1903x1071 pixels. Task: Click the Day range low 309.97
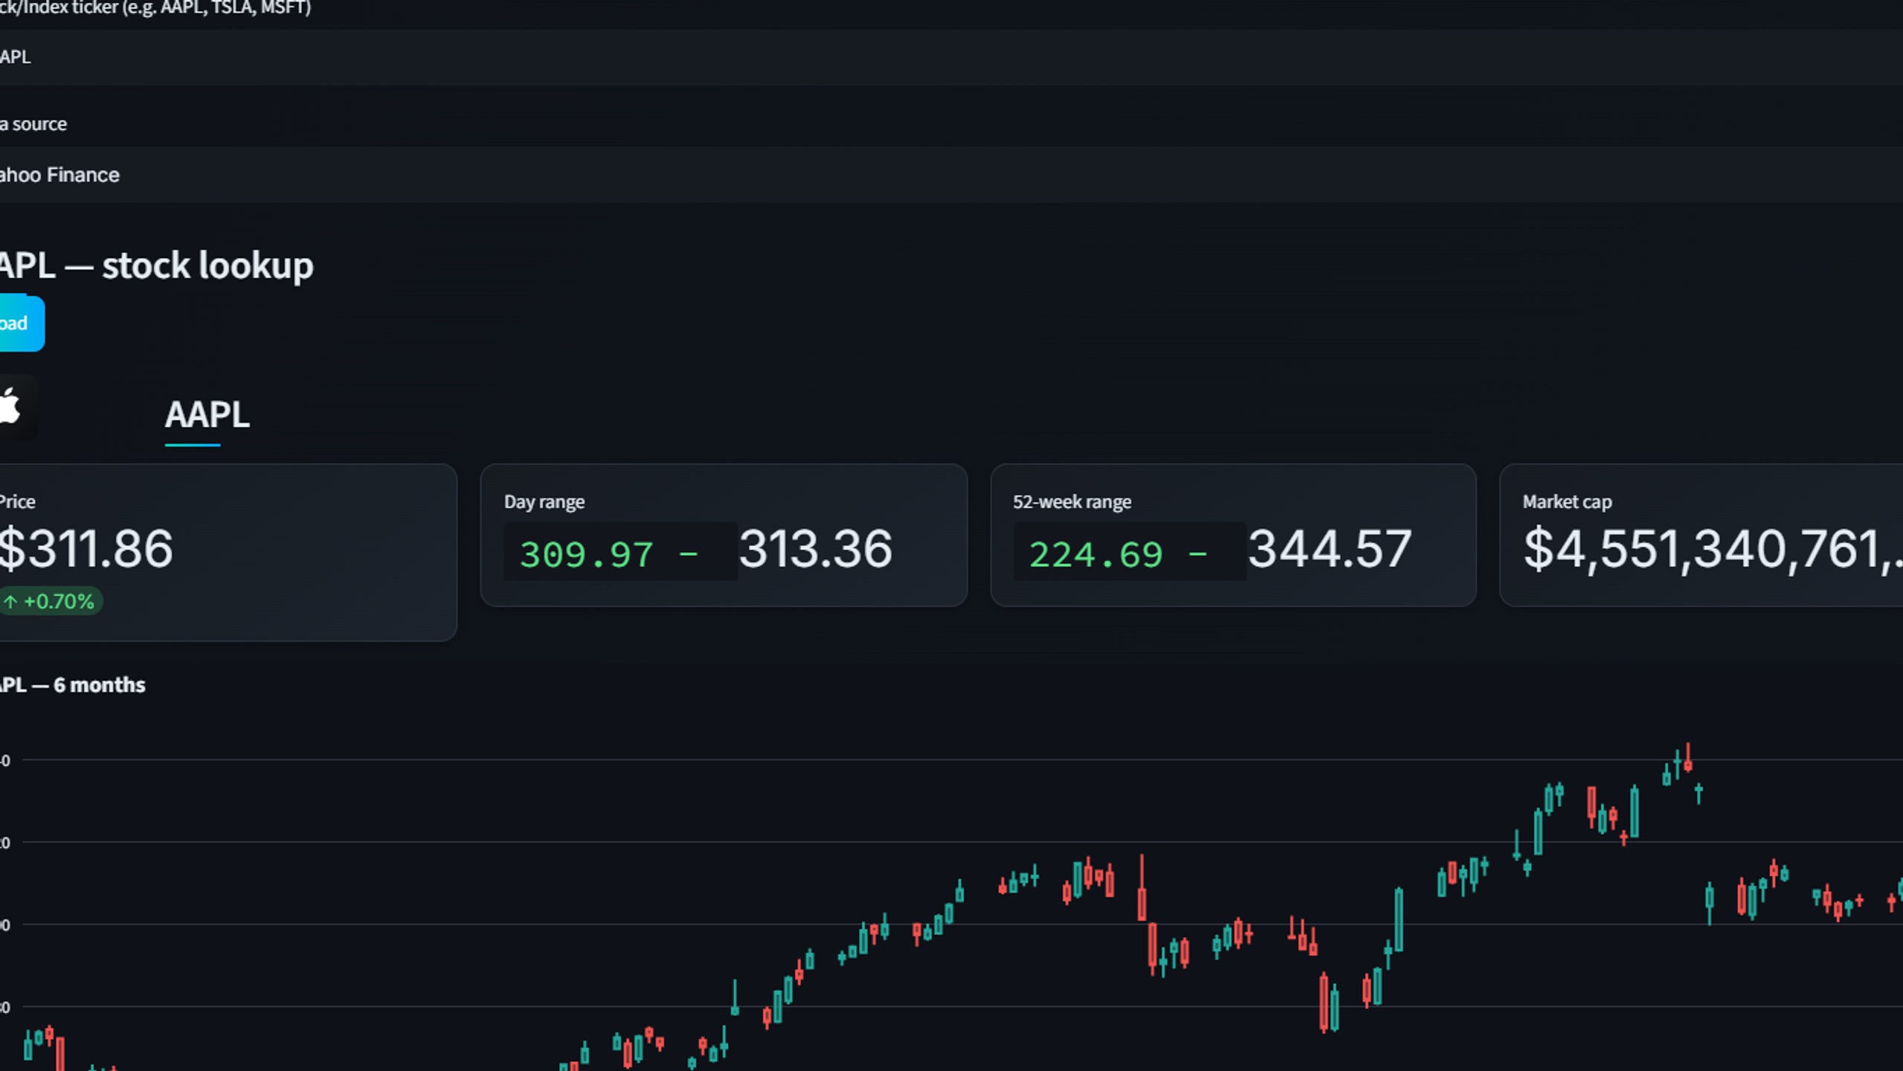[x=586, y=554]
